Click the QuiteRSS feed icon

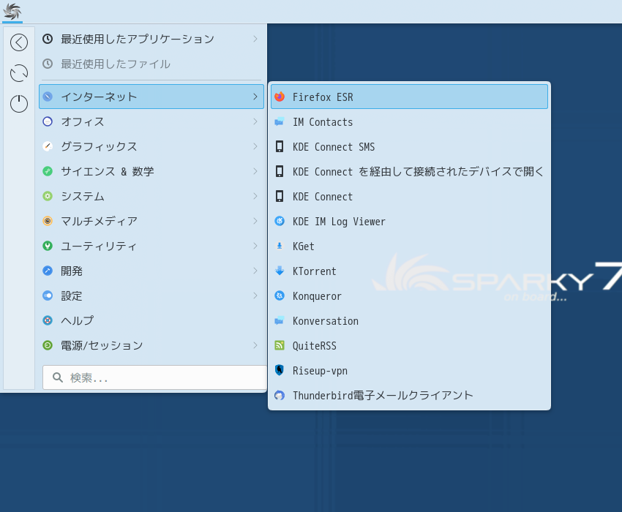280,345
